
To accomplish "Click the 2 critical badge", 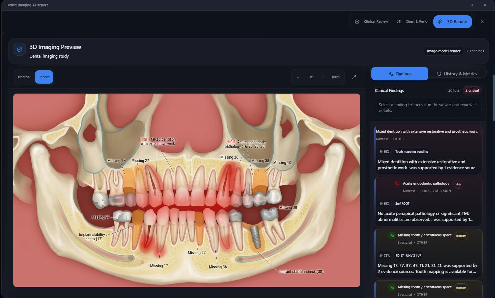I will 472,90.
